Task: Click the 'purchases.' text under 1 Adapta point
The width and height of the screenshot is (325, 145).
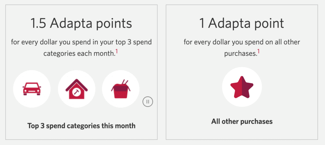Action: [240, 53]
